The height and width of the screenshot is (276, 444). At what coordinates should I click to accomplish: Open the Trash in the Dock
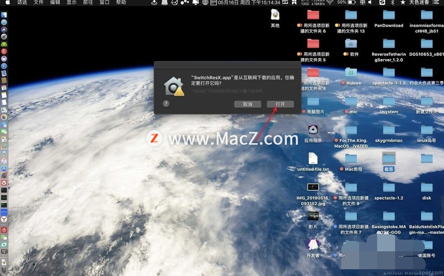4,269
